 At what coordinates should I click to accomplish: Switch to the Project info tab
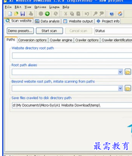tap(108, 21)
